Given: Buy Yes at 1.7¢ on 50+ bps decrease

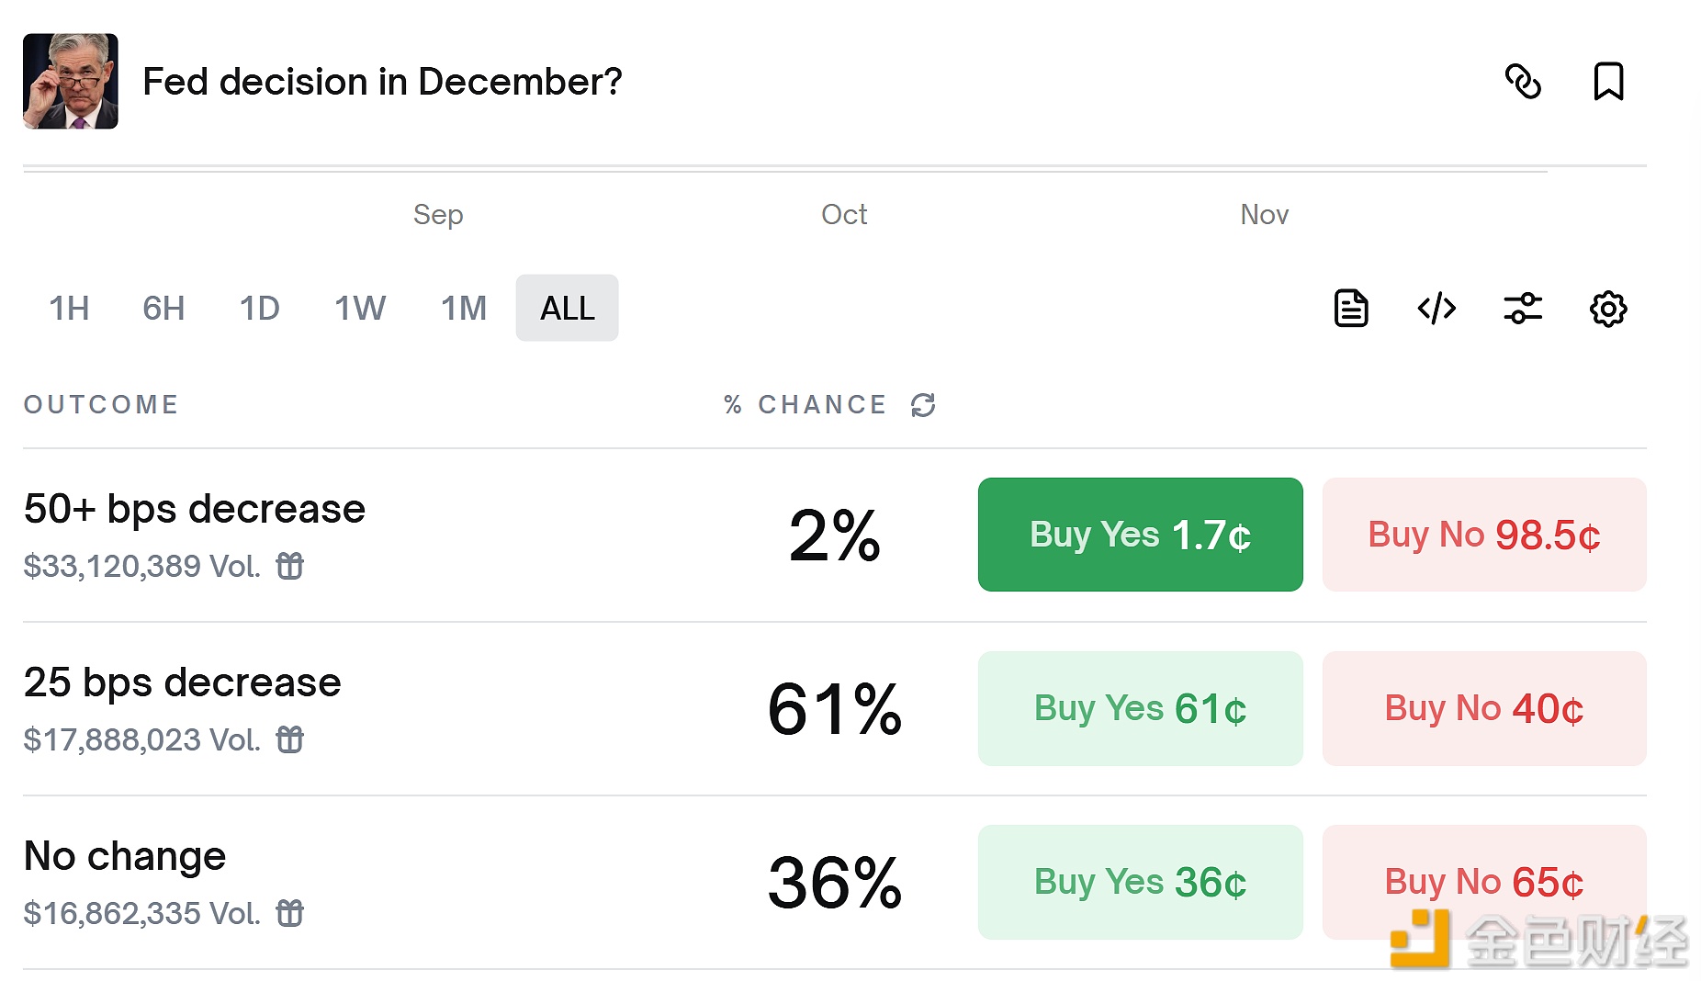Looking at the screenshot, I should (1140, 534).
